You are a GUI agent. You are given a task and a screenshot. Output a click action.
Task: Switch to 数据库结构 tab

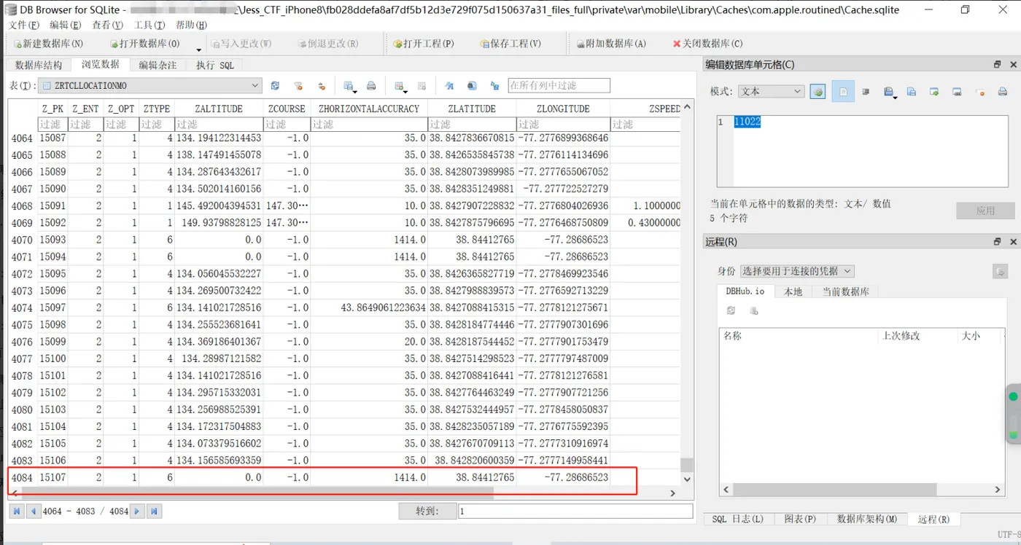pyautogui.click(x=39, y=65)
